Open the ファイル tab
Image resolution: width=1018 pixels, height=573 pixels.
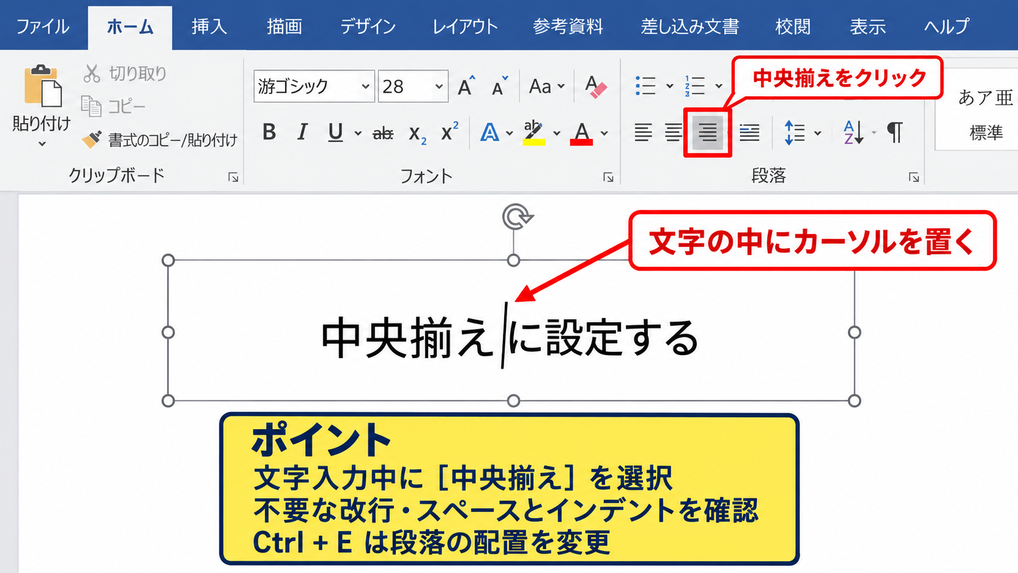[43, 27]
